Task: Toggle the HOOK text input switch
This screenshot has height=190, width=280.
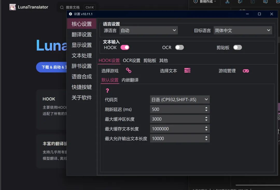Action: click(125, 47)
